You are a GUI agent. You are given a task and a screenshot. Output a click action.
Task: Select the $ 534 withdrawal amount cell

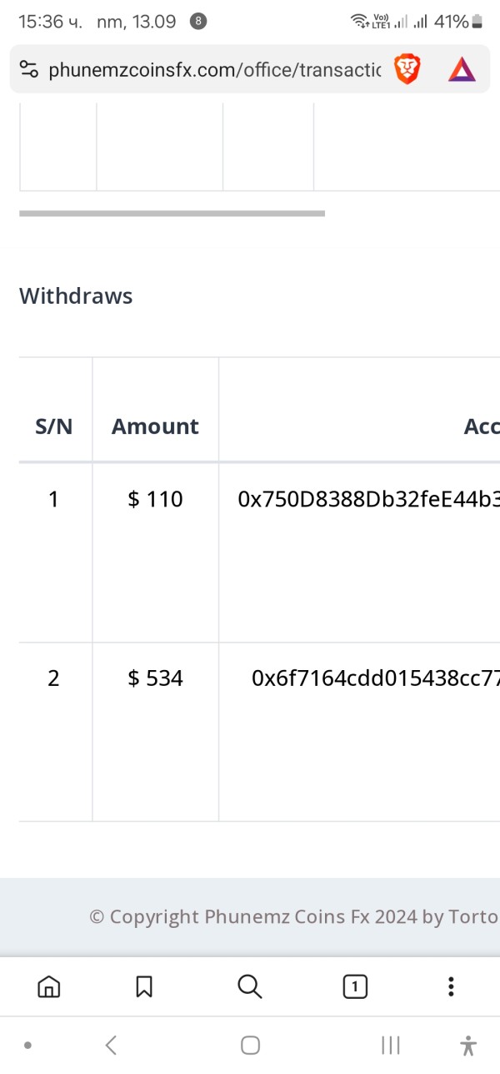(156, 678)
